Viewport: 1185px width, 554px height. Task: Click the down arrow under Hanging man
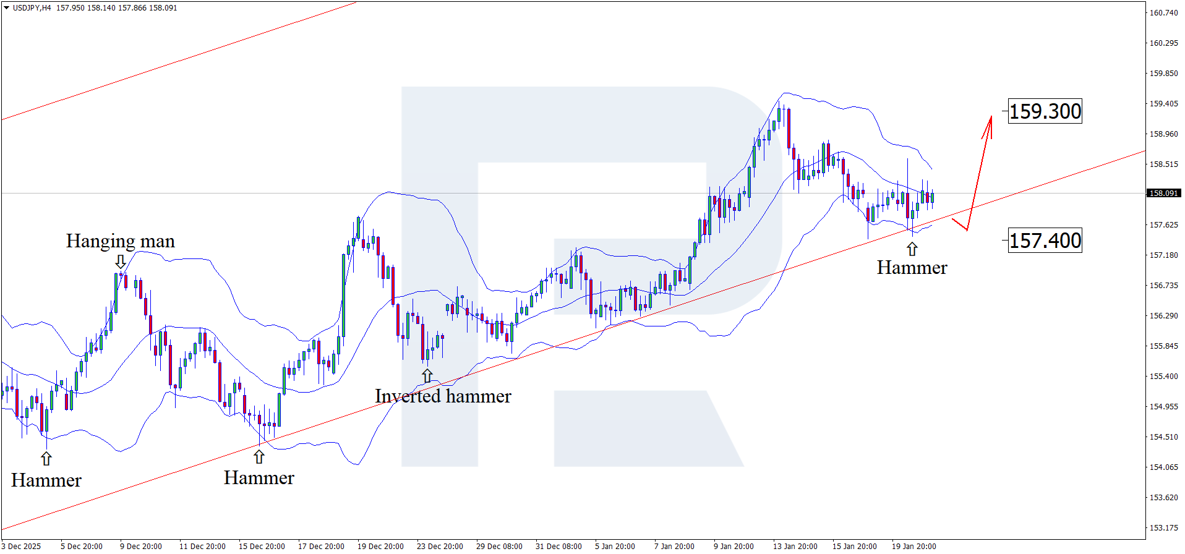click(x=121, y=262)
